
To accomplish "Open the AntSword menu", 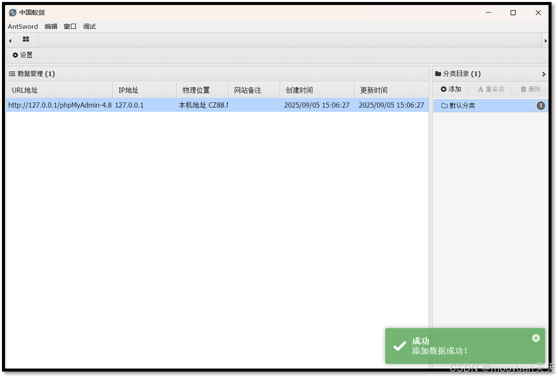I will point(23,27).
